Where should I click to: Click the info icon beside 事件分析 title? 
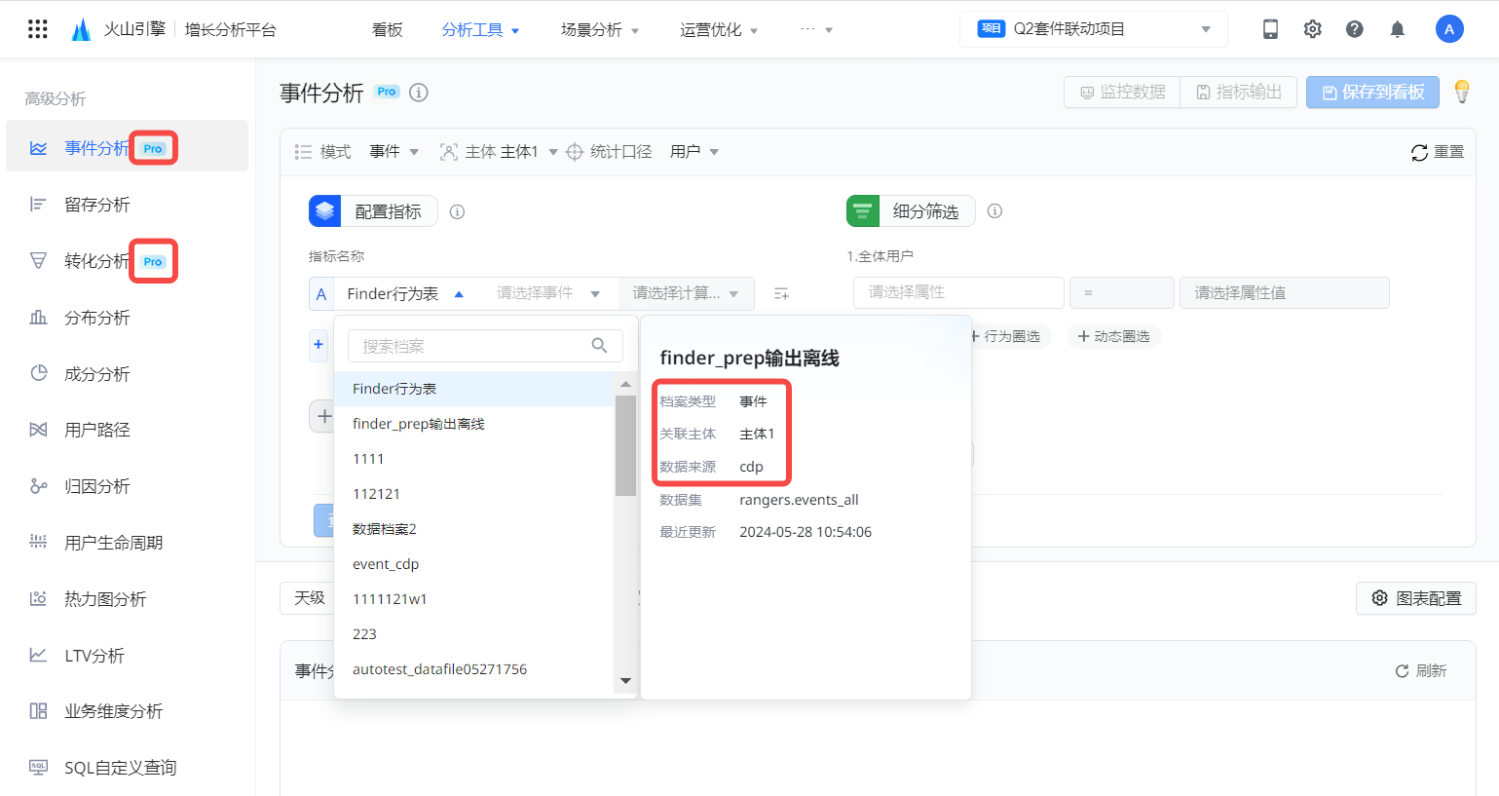pos(419,93)
